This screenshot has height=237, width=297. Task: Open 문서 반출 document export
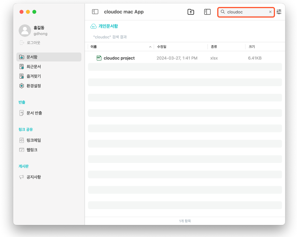tap(49, 113)
